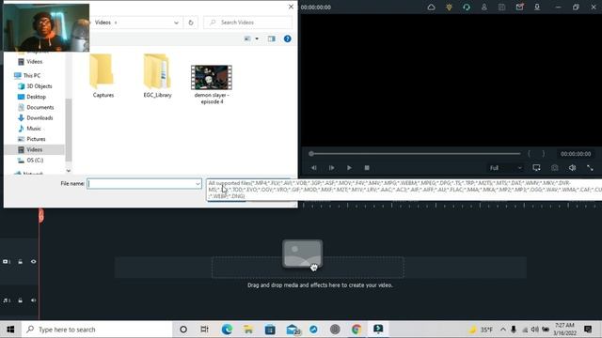Click the preview playback progress slider
The height and width of the screenshot is (338, 602).
click(x=415, y=154)
